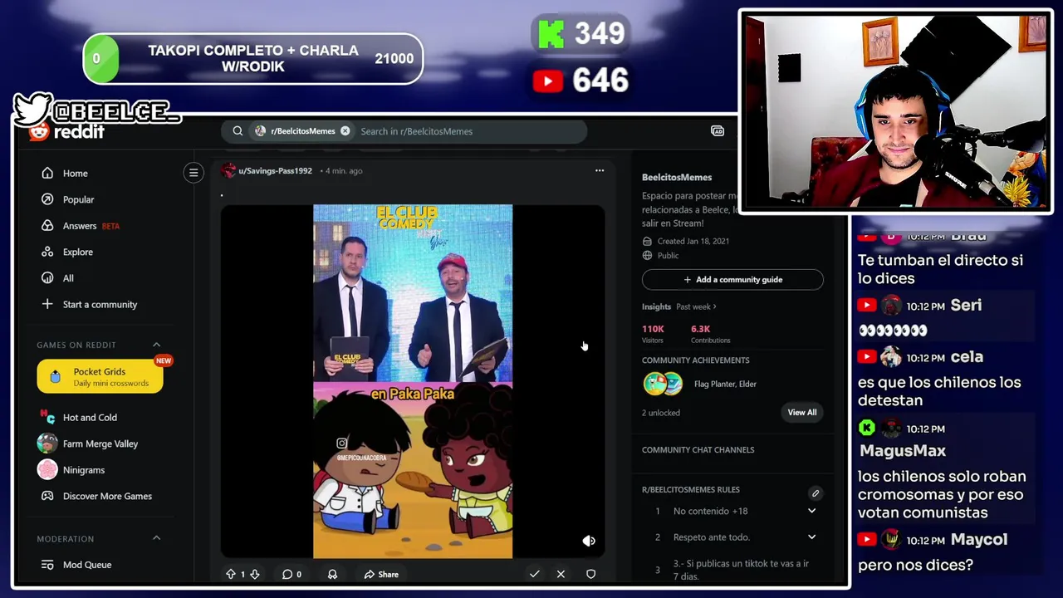Viewport: 1063px width, 598px height.
Task: Click the Discover More Games controller icon
Action: [47, 496]
